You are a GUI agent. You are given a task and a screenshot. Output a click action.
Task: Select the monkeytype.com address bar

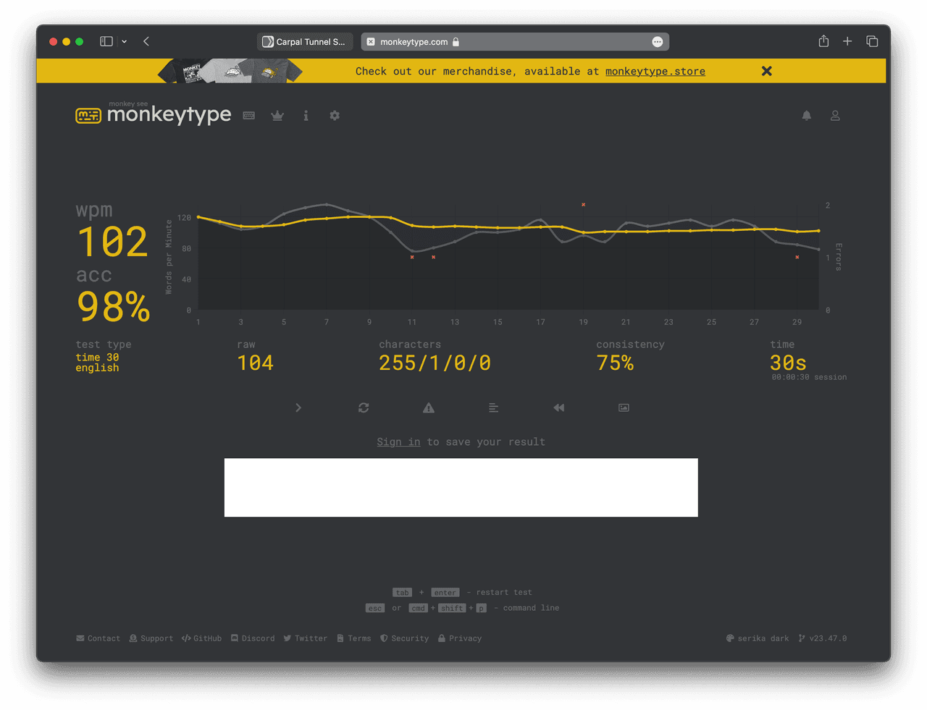(x=515, y=42)
